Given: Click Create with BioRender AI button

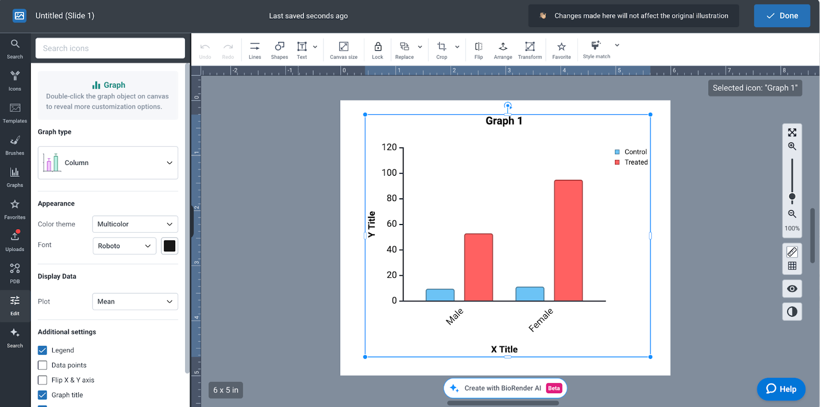Looking at the screenshot, I should (x=505, y=388).
